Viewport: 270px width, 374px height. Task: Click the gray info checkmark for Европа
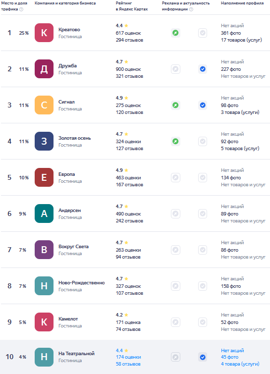[x=203, y=178]
